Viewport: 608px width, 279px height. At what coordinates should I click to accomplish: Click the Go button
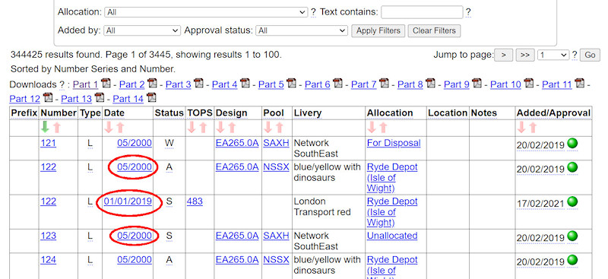(x=590, y=55)
